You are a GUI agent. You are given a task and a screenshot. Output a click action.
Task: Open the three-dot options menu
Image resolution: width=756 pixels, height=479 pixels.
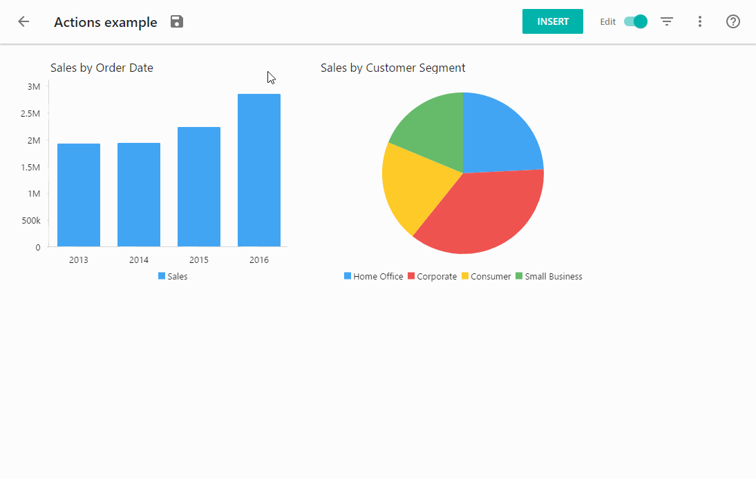[700, 21]
